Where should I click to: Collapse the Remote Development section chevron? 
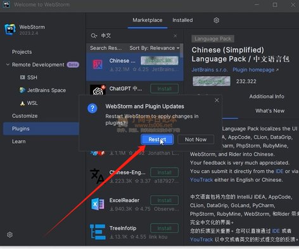8,65
